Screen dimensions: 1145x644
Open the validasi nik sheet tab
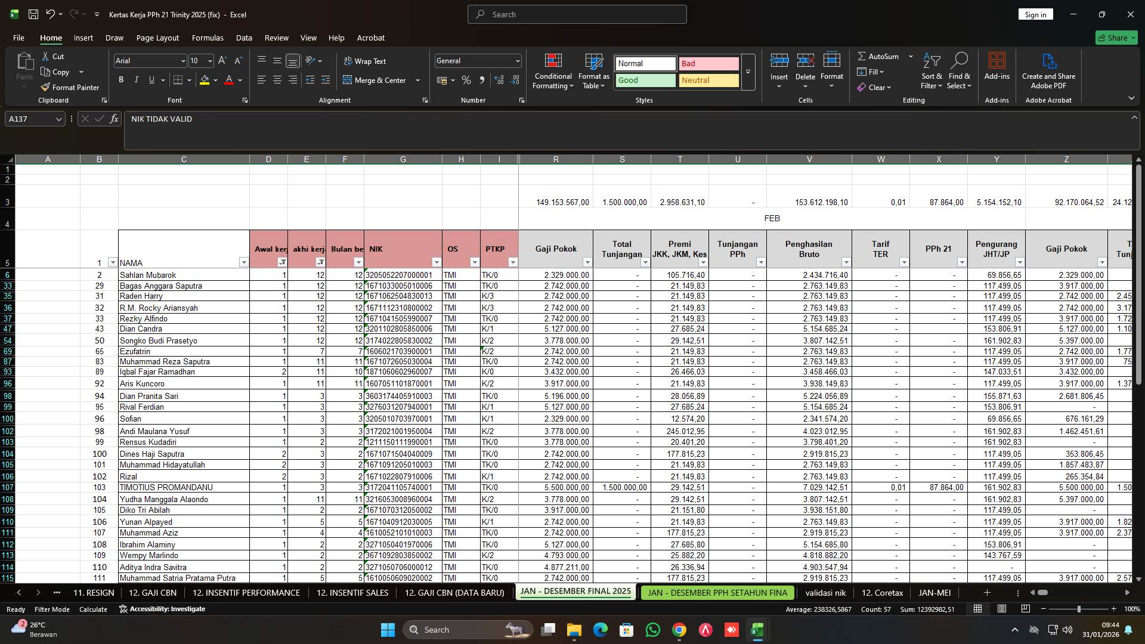pos(825,593)
